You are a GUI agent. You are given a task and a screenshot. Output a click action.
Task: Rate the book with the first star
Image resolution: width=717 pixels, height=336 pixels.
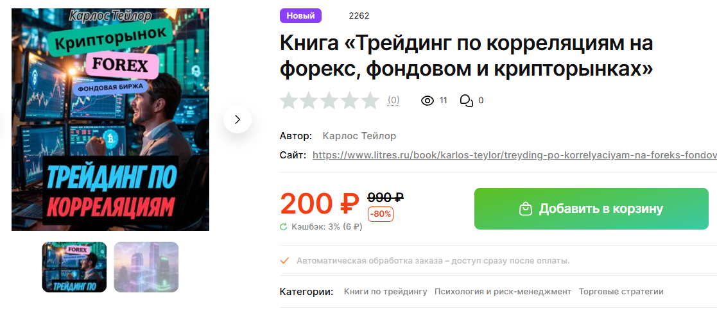pos(289,101)
